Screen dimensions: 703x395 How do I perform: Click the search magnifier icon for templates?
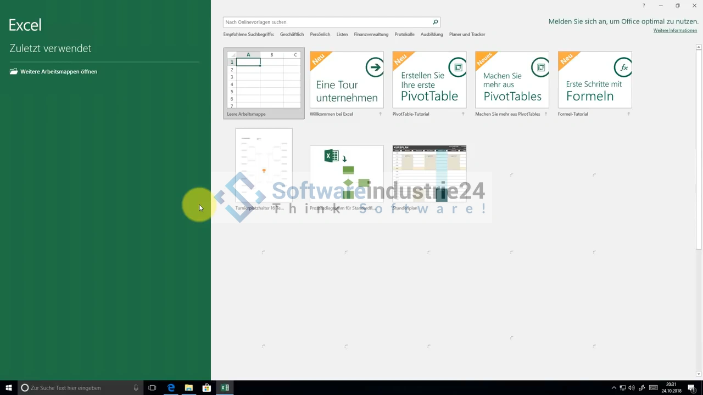click(x=435, y=22)
